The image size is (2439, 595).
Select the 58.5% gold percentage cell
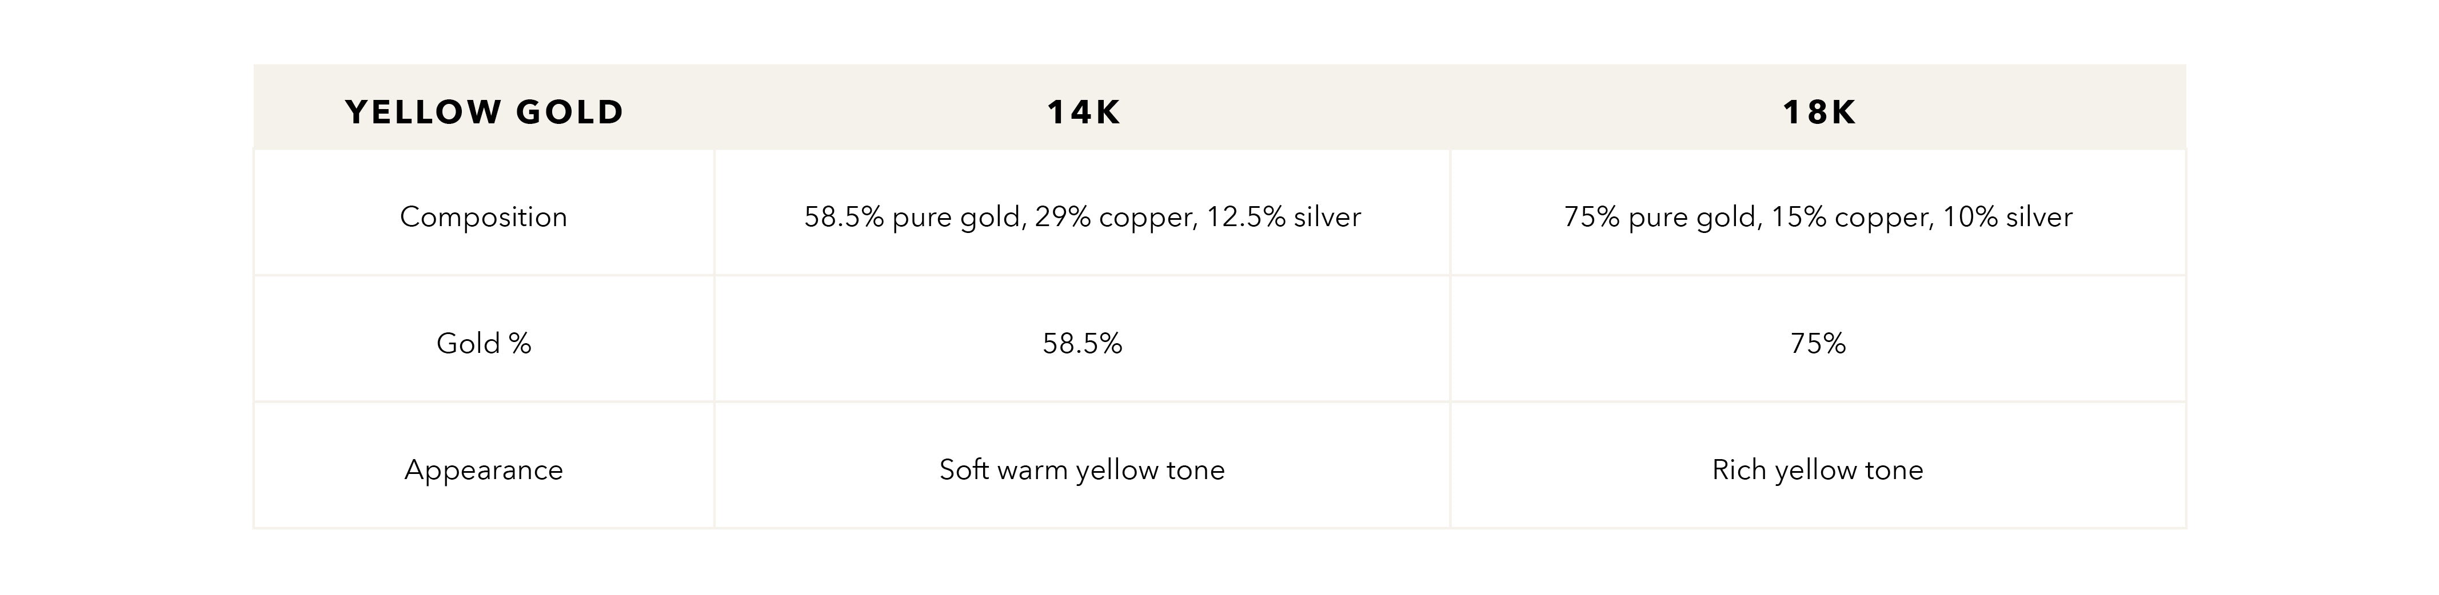click(1082, 343)
